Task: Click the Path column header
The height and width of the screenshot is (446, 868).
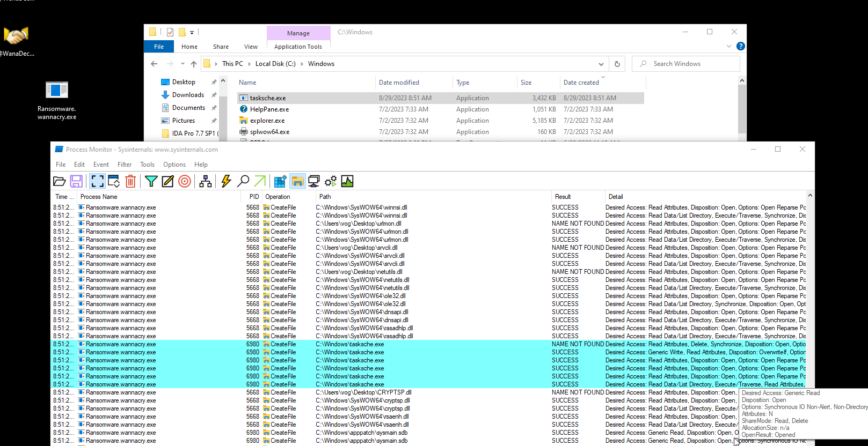Action: coord(433,197)
